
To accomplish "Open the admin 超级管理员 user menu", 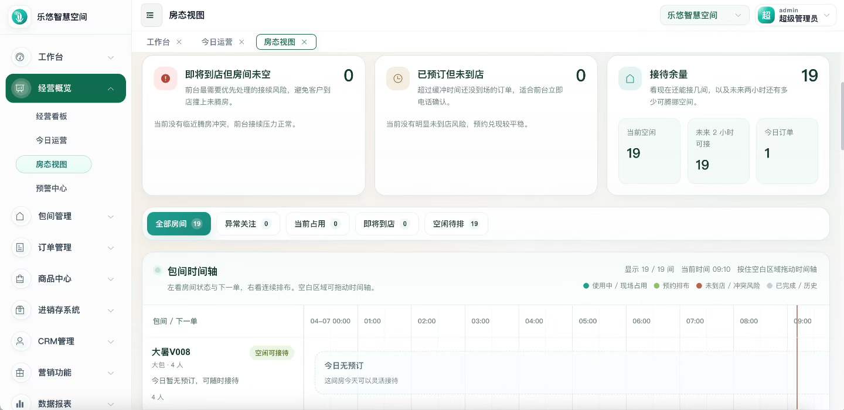I will pos(796,15).
